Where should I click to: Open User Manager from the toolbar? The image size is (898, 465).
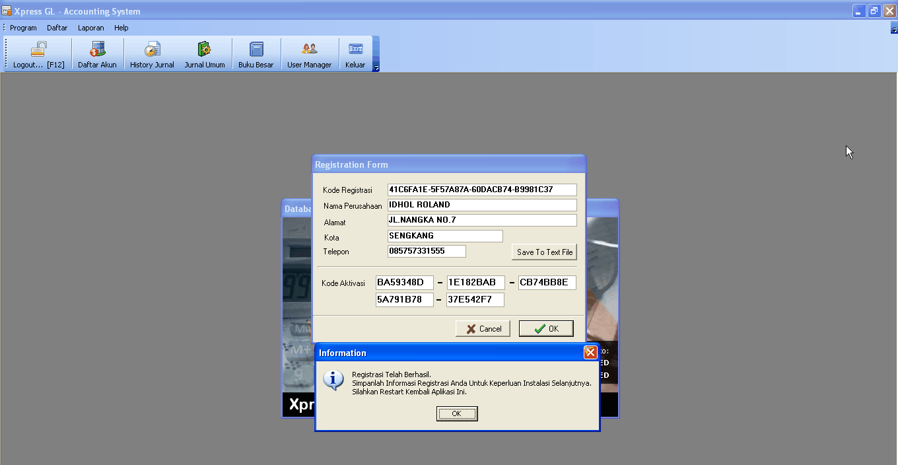pos(309,54)
